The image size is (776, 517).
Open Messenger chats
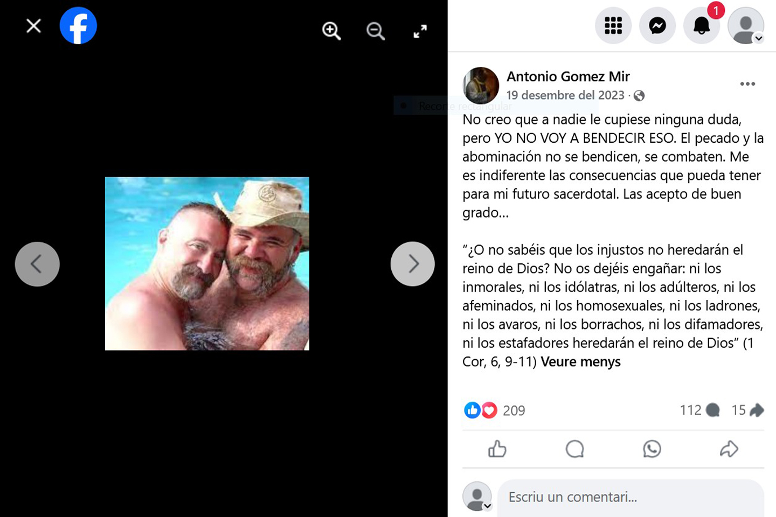pos(657,25)
